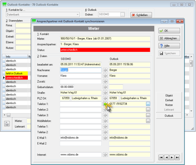This screenshot has width=196, height=165.
Task: Open the ellipsis button beside Outlook Telefon 3
Action: coord(148,115)
